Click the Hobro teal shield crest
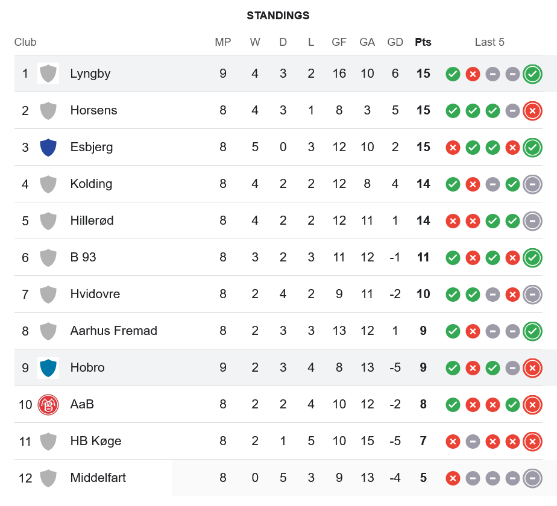 pyautogui.click(x=48, y=367)
